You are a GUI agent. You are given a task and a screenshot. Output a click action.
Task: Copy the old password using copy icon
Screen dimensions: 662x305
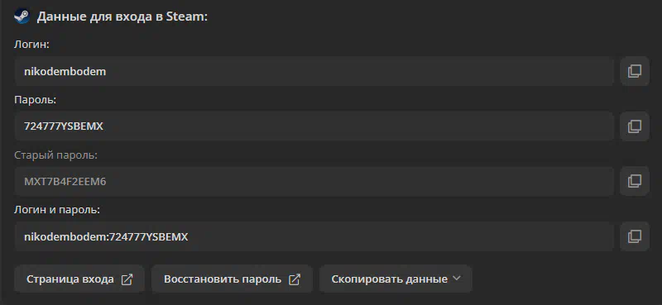[x=635, y=181]
